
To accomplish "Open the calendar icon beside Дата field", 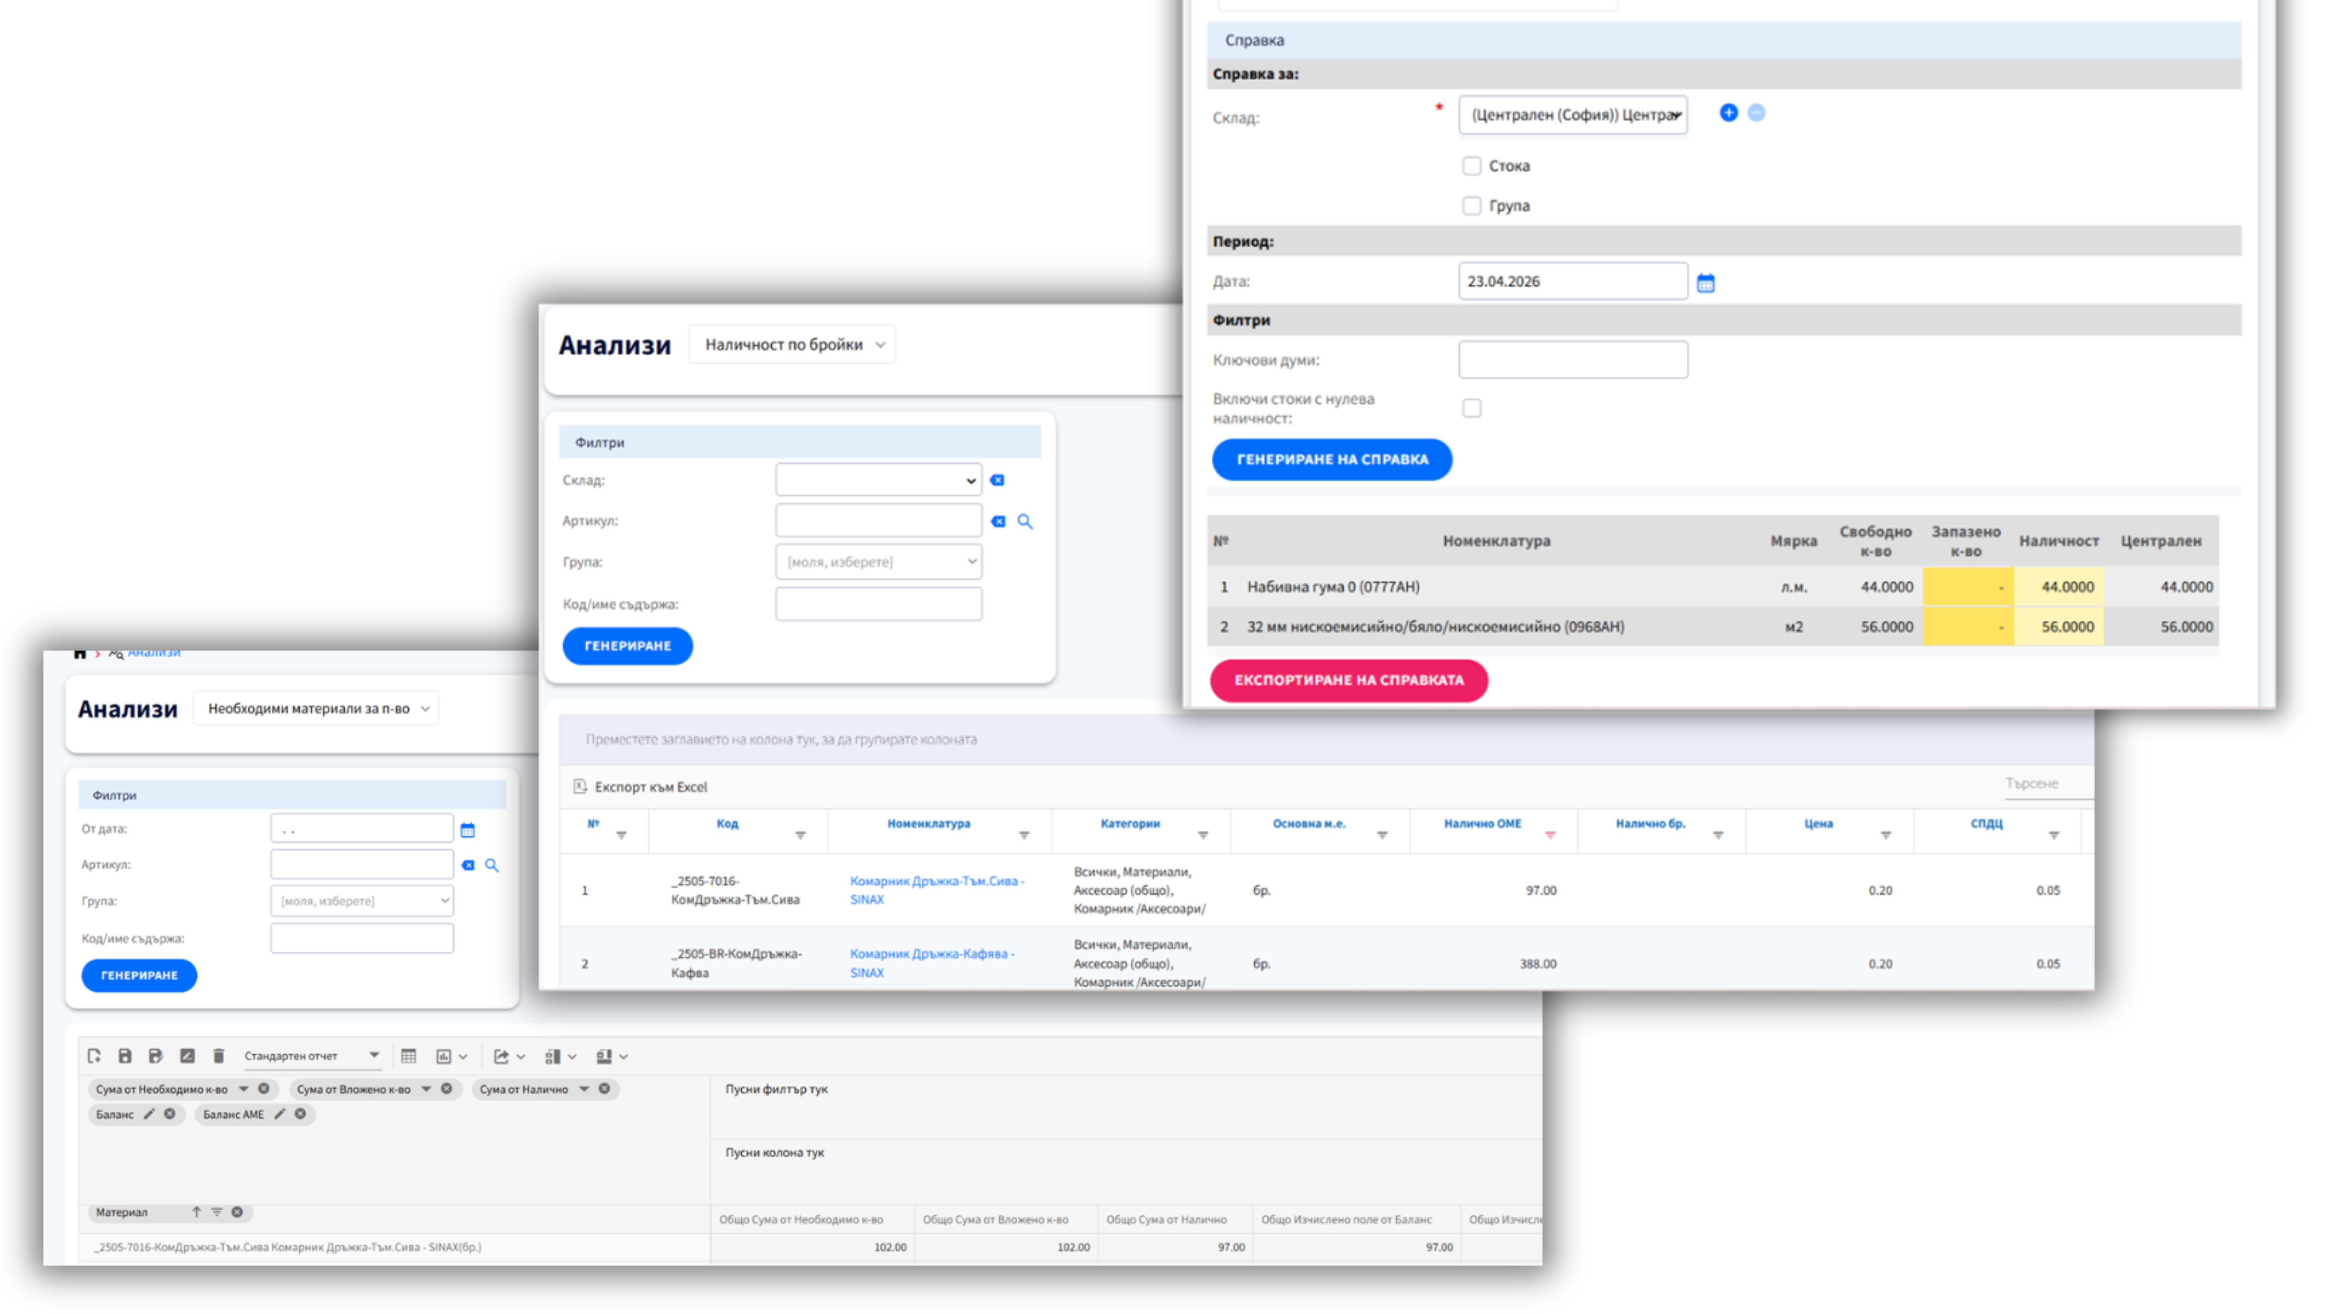I will 1706,283.
